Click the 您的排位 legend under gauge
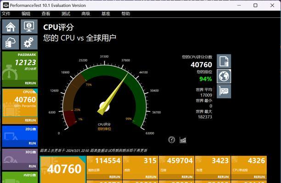The image size is (281, 183). 104,129
